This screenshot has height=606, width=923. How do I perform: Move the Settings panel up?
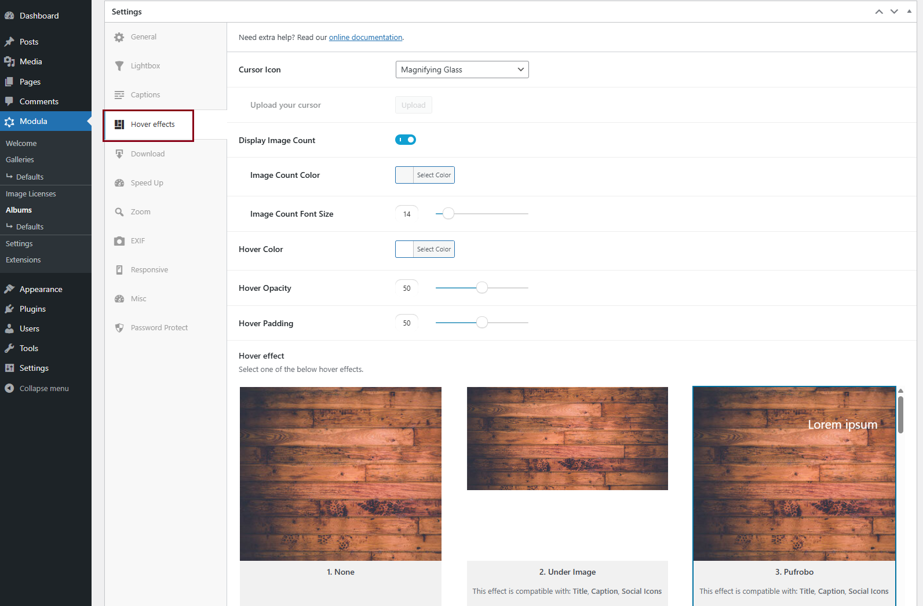coord(879,12)
